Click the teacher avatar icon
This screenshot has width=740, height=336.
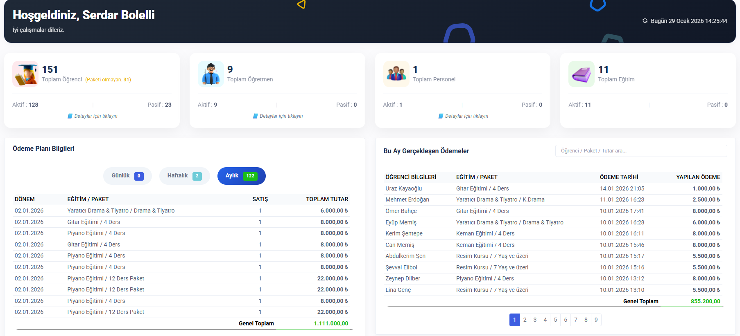click(210, 74)
